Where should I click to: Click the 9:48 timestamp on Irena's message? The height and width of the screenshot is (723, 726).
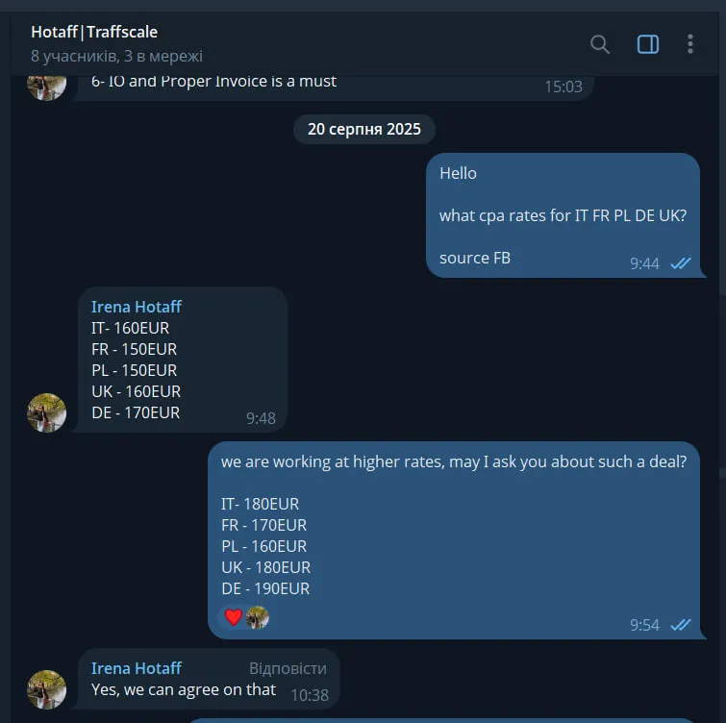coord(261,418)
